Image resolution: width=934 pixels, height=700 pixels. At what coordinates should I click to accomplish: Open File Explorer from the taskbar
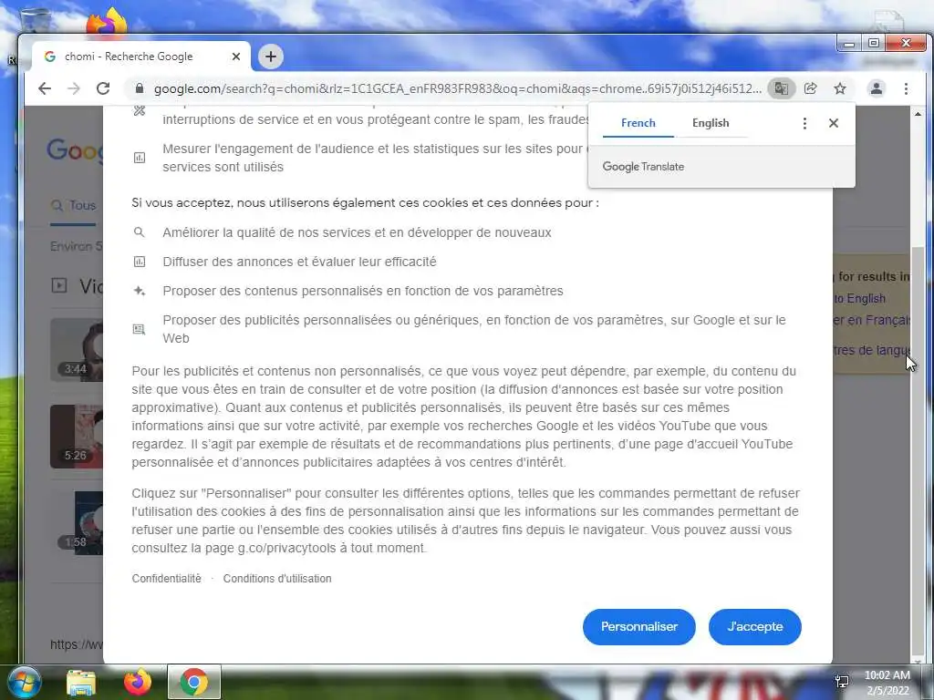[x=81, y=682]
